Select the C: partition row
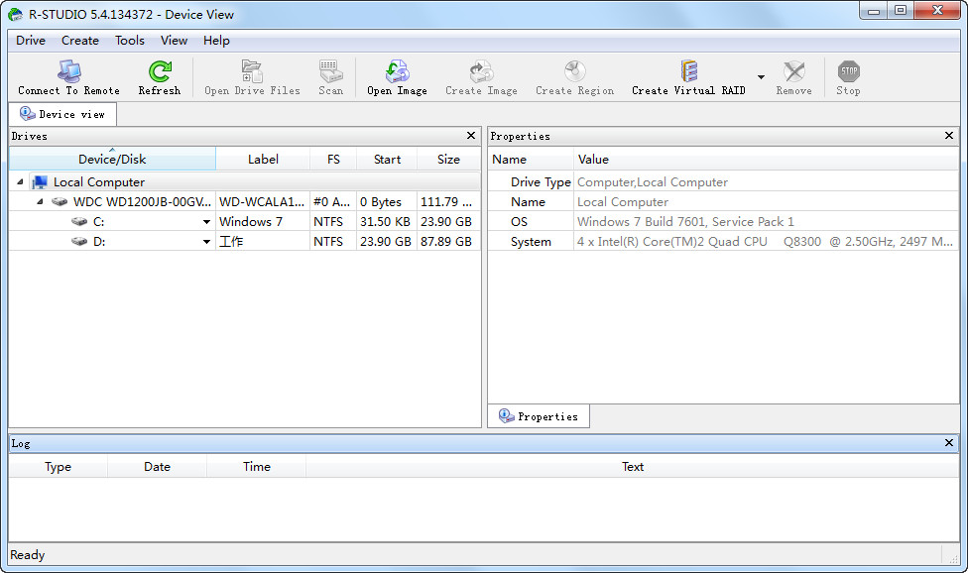Image resolution: width=968 pixels, height=573 pixels. click(x=244, y=221)
